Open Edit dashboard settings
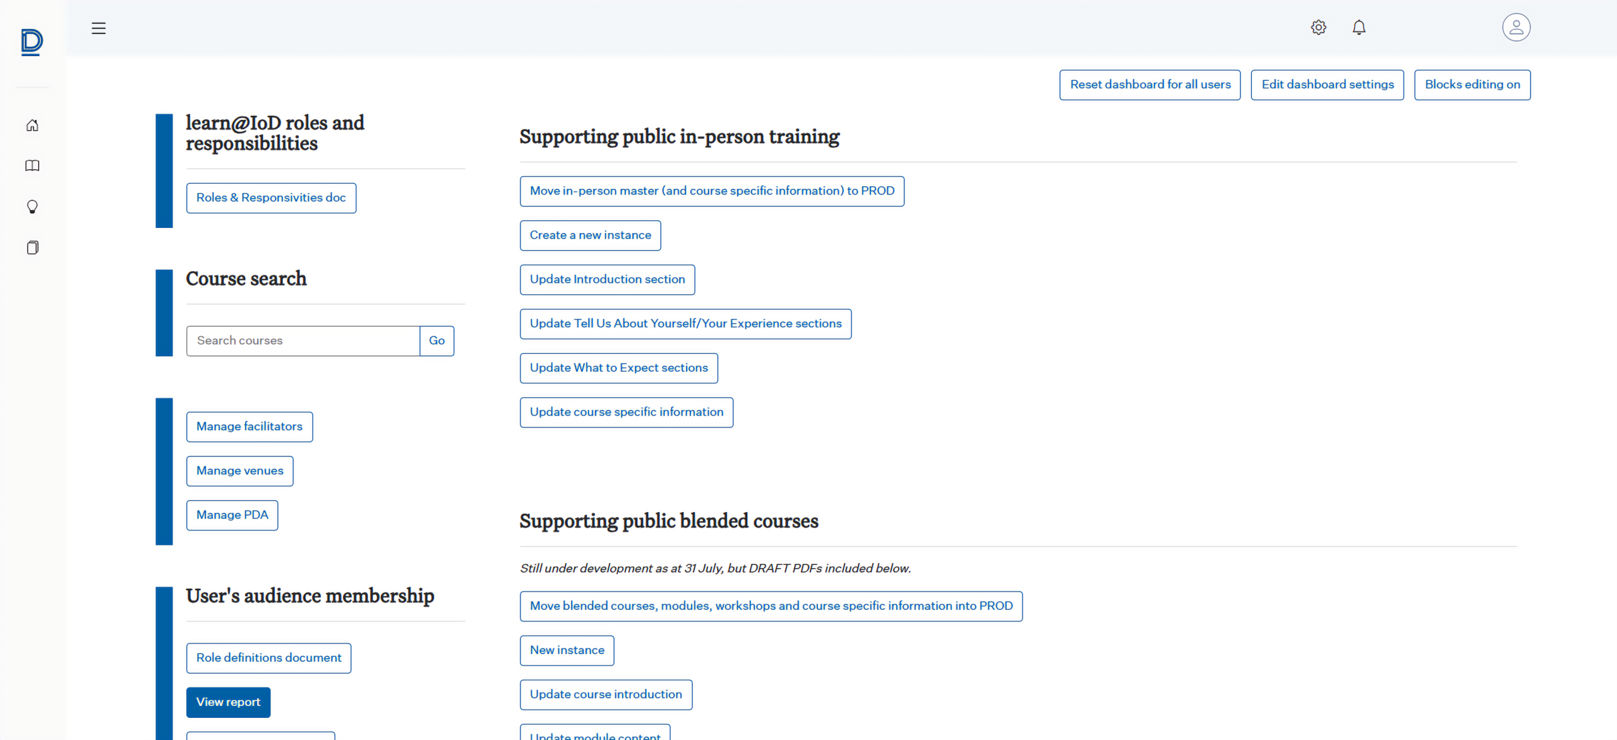This screenshot has height=740, width=1617. (1327, 85)
